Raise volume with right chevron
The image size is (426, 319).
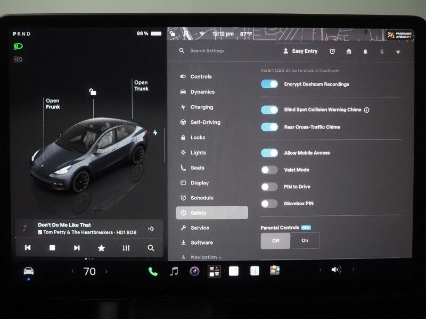353,270
